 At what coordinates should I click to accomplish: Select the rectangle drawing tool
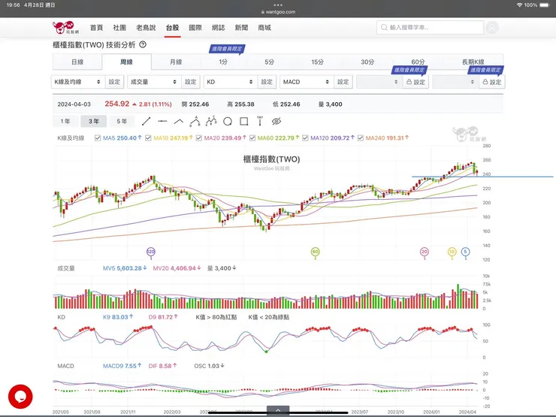[243, 121]
